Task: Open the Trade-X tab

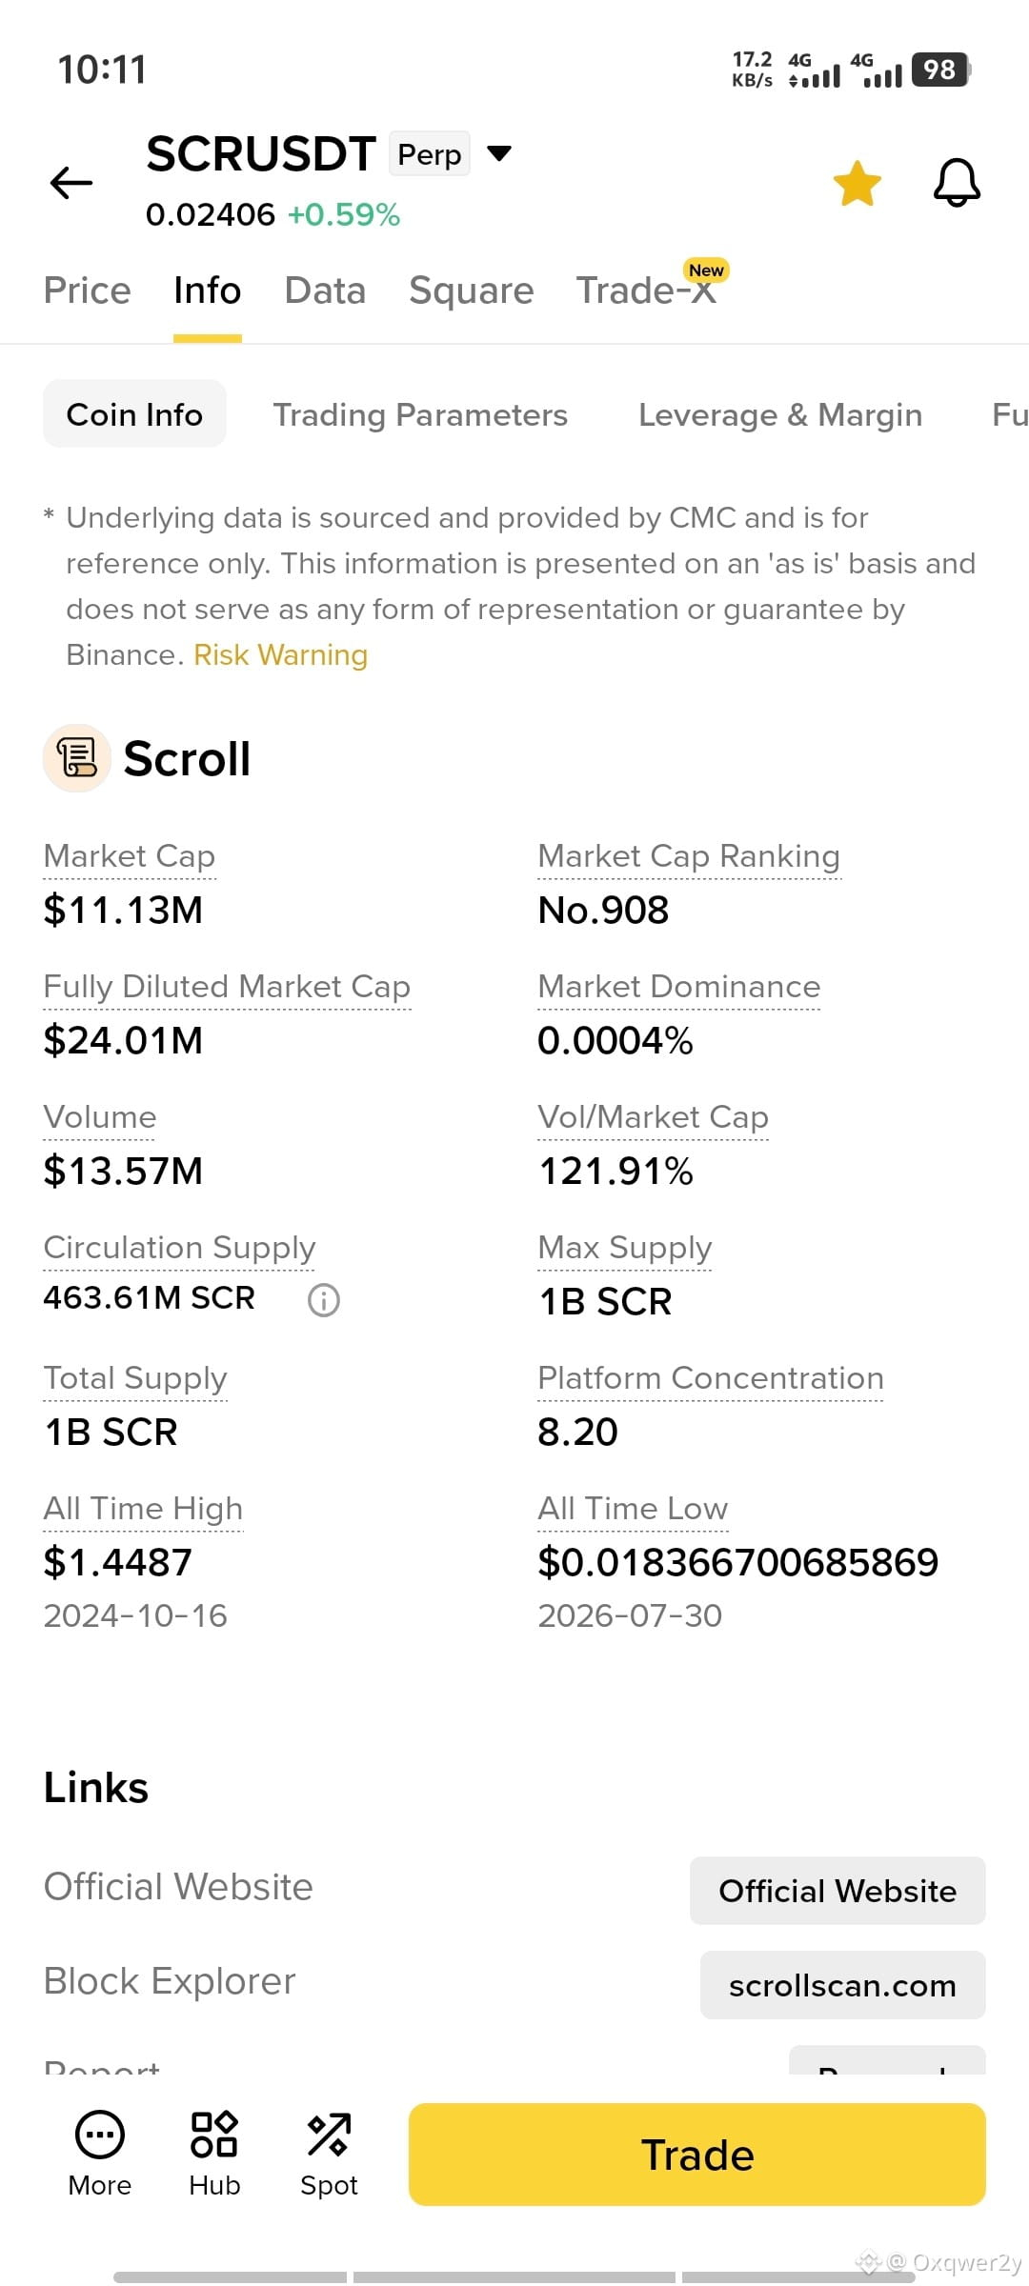Action: 648,289
